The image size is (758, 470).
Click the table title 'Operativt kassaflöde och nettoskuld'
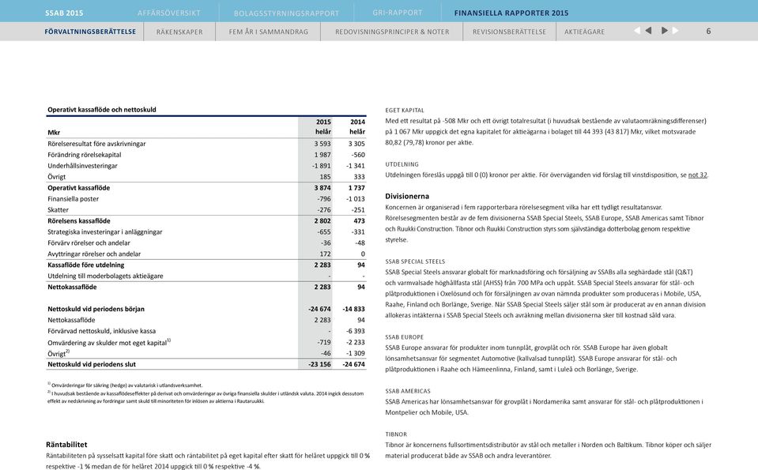coord(102,110)
